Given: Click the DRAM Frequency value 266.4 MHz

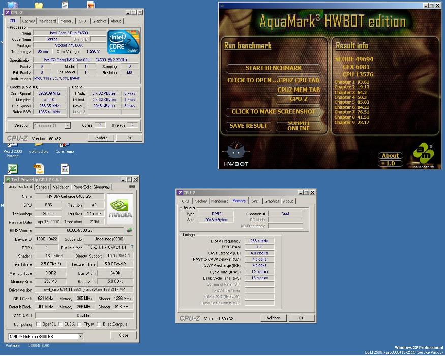Looking at the screenshot, I should coord(259,241).
